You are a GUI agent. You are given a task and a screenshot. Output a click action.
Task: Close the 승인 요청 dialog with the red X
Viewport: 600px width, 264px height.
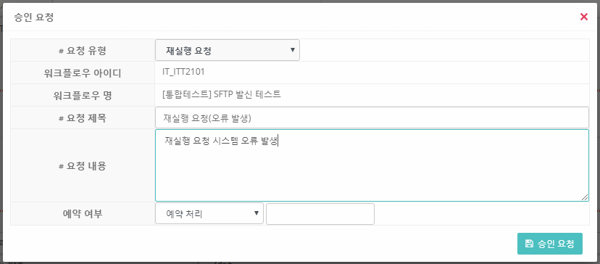583,17
